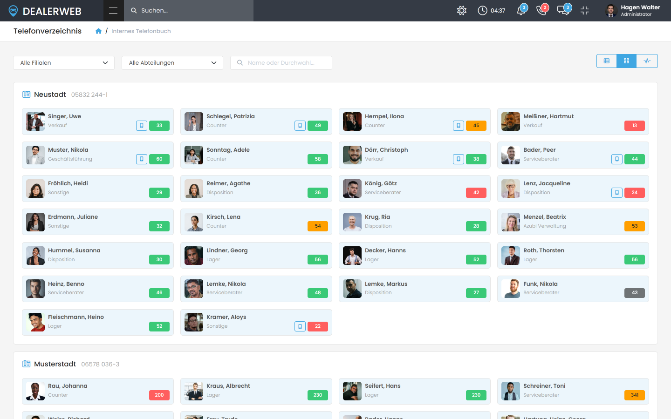Call extension 43 of Funk, Nikola

click(635, 293)
